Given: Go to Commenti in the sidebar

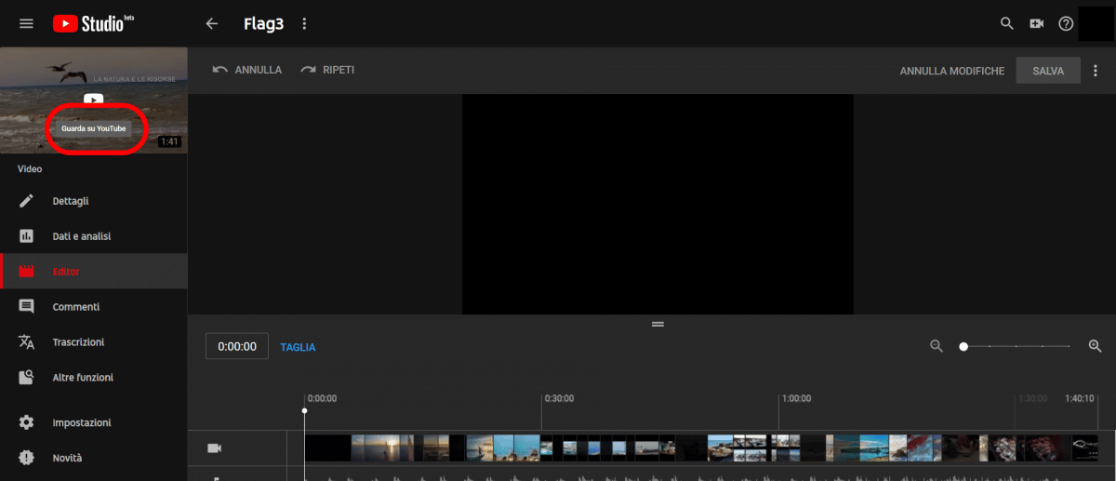Looking at the screenshot, I should click(x=75, y=307).
